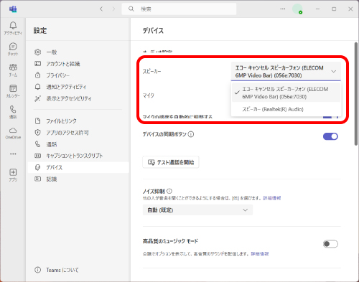Show more apps via sidebar ellipsis

13,154
